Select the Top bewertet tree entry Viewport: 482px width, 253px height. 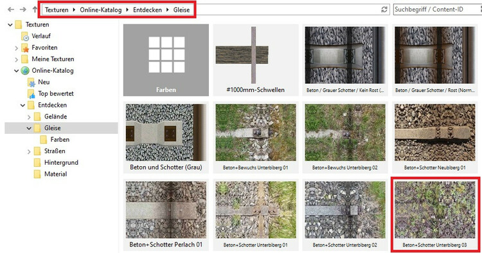click(56, 93)
